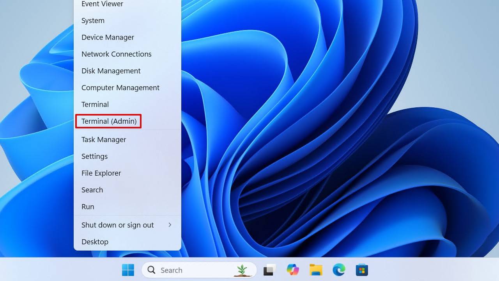Click the plant icon in the search box
Screen dimensions: 499x281
click(x=242, y=270)
